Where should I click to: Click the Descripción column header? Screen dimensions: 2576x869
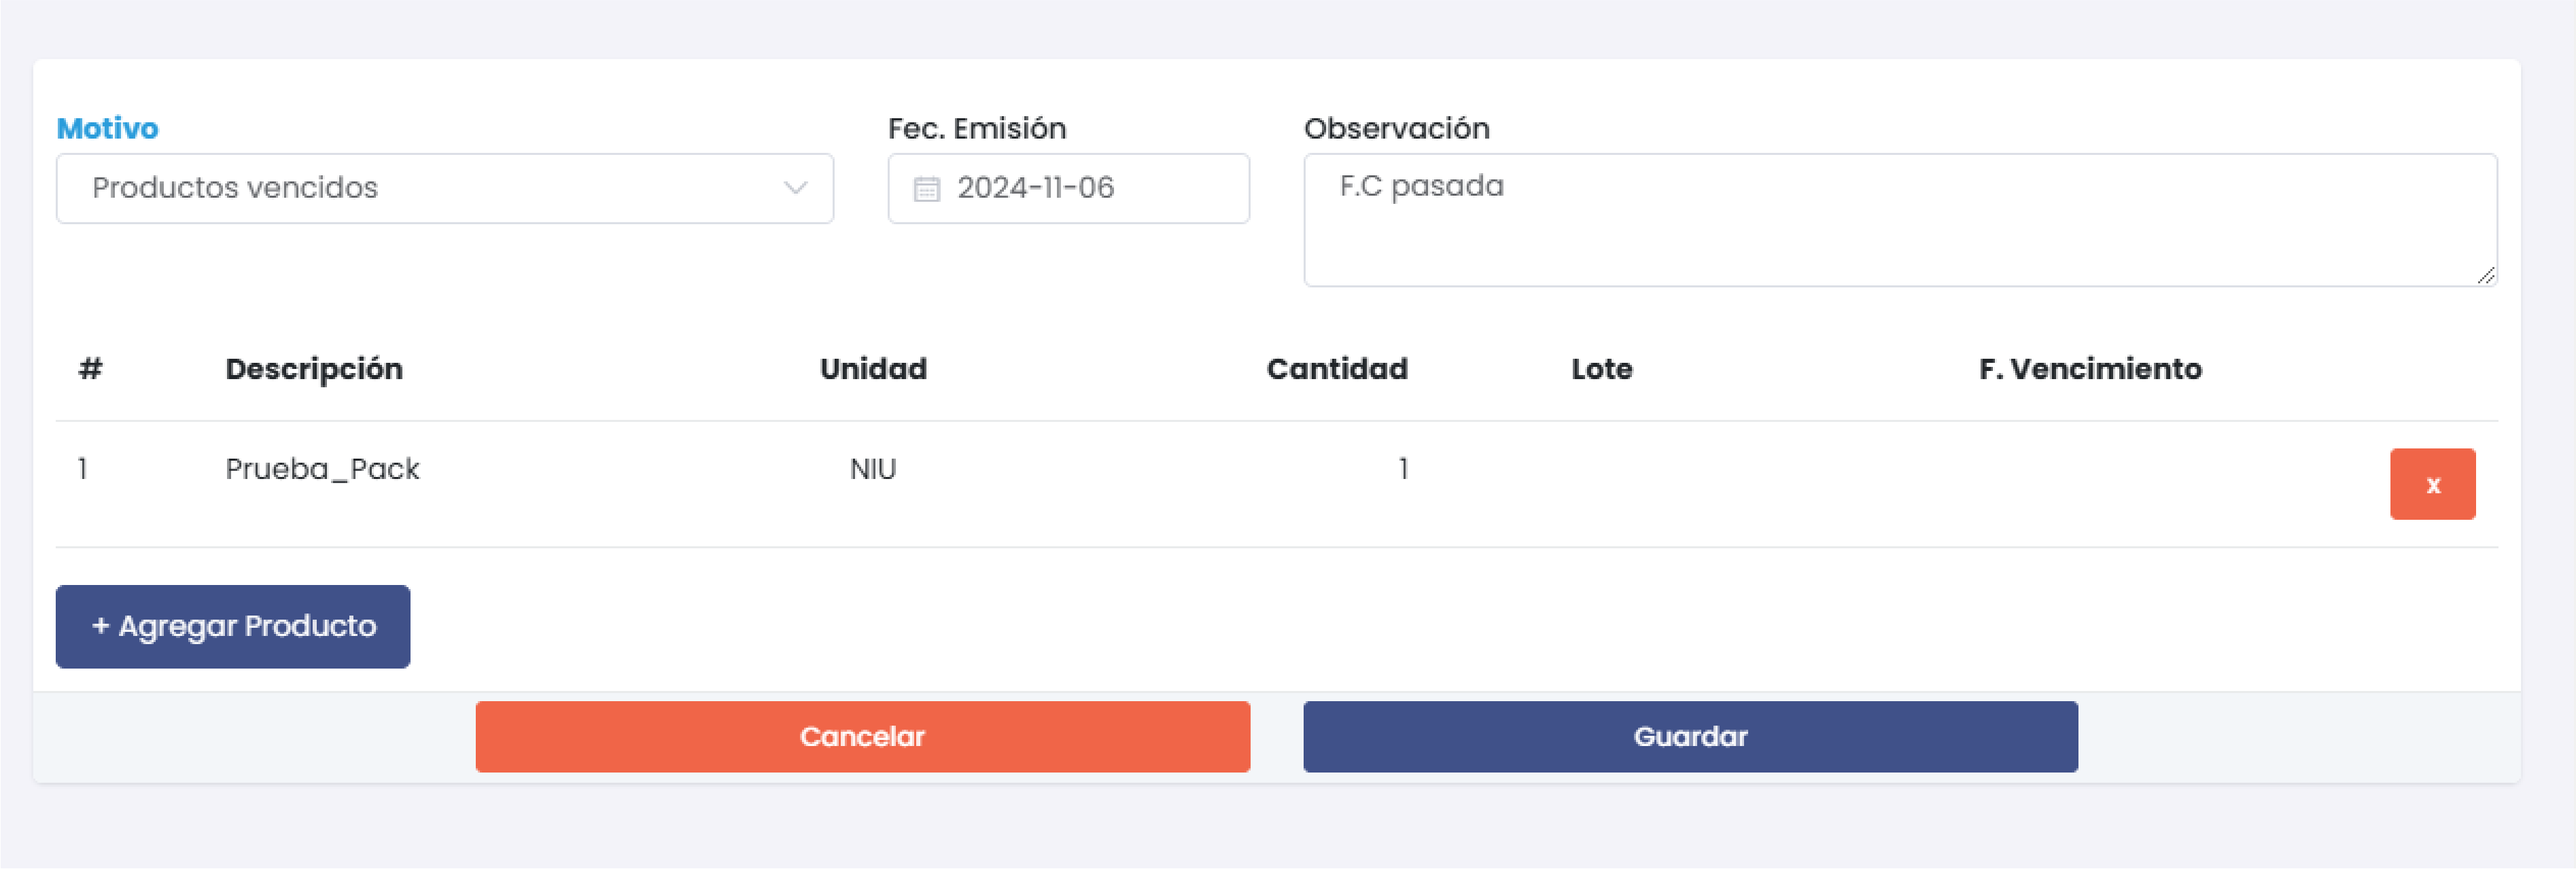314,368
